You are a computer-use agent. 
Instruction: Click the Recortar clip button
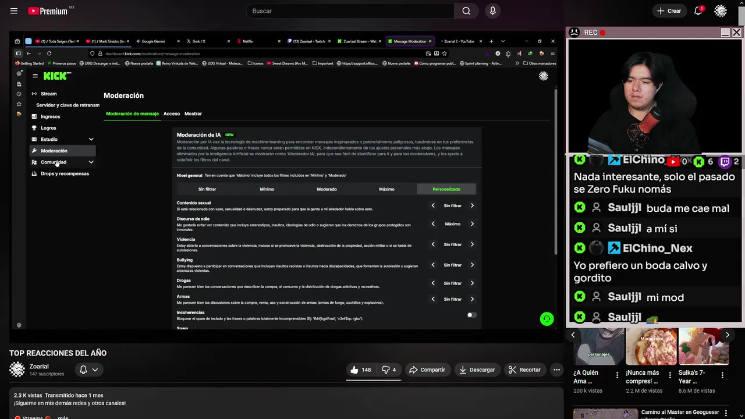524,370
